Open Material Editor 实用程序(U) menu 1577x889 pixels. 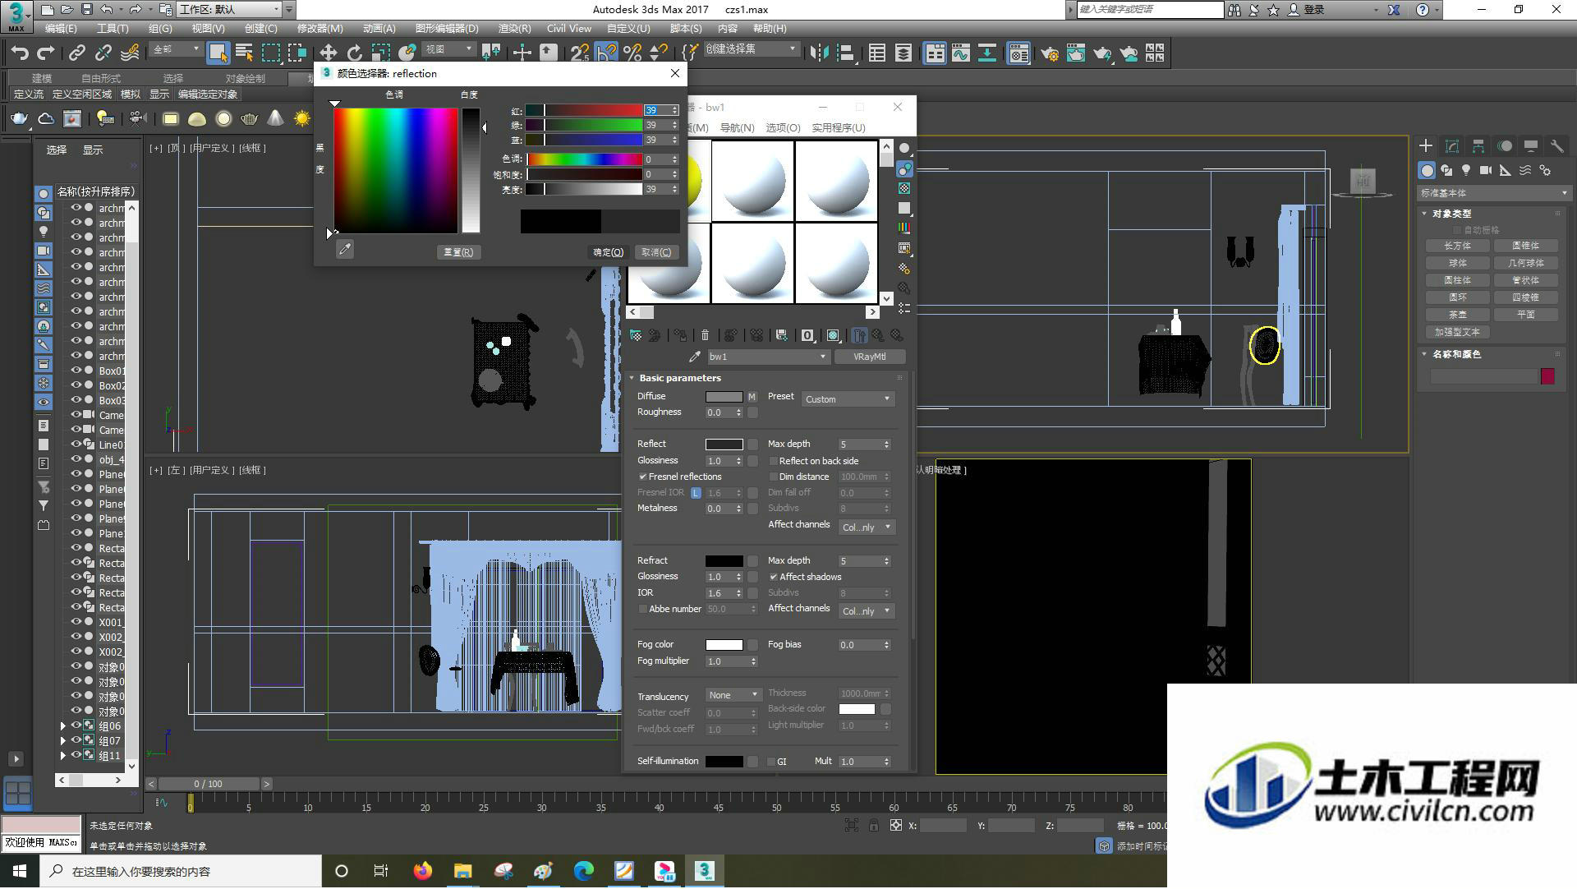tap(839, 127)
